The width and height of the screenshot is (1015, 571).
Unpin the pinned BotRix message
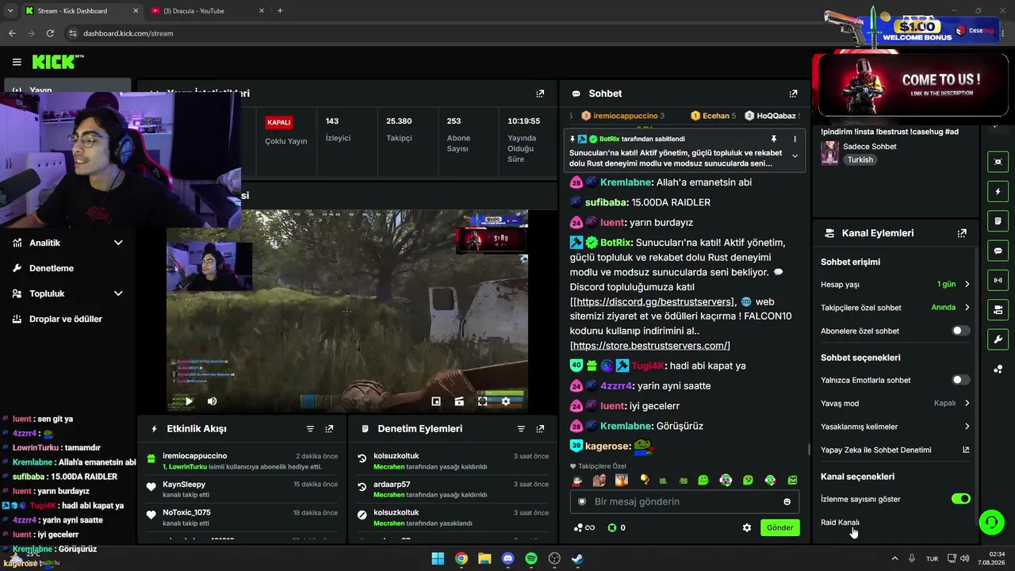coord(774,139)
